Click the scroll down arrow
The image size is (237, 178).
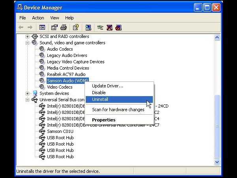point(217,162)
